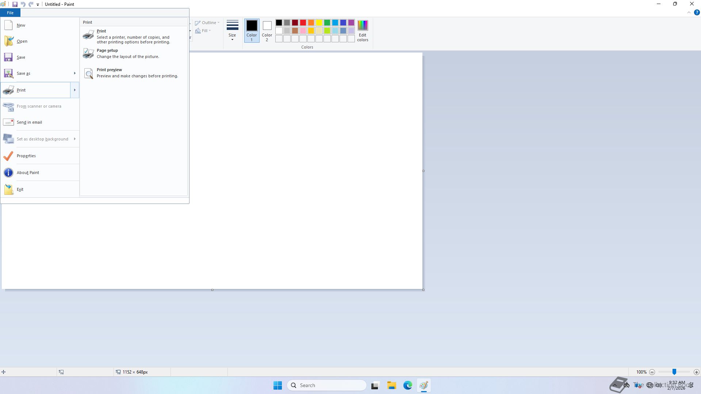Collapse the ribbon with the chevron
This screenshot has width=701, height=394.
click(x=689, y=12)
